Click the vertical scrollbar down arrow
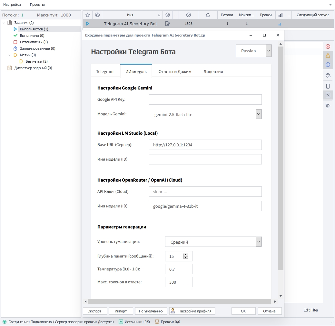335x326 pixels. click(x=281, y=296)
